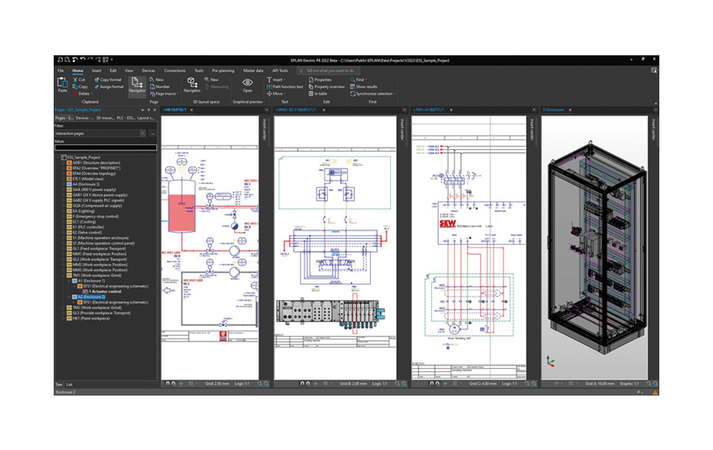Image resolution: width=713 pixels, height=450 pixels.
Task: Click the warning triangle in status bar
Action: click(x=655, y=392)
